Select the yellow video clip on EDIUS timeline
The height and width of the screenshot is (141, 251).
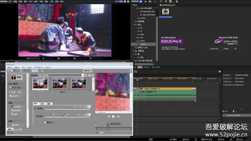(165, 88)
